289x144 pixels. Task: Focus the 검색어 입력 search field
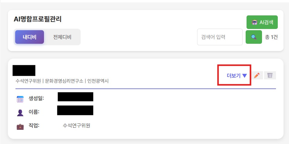[x=220, y=37]
